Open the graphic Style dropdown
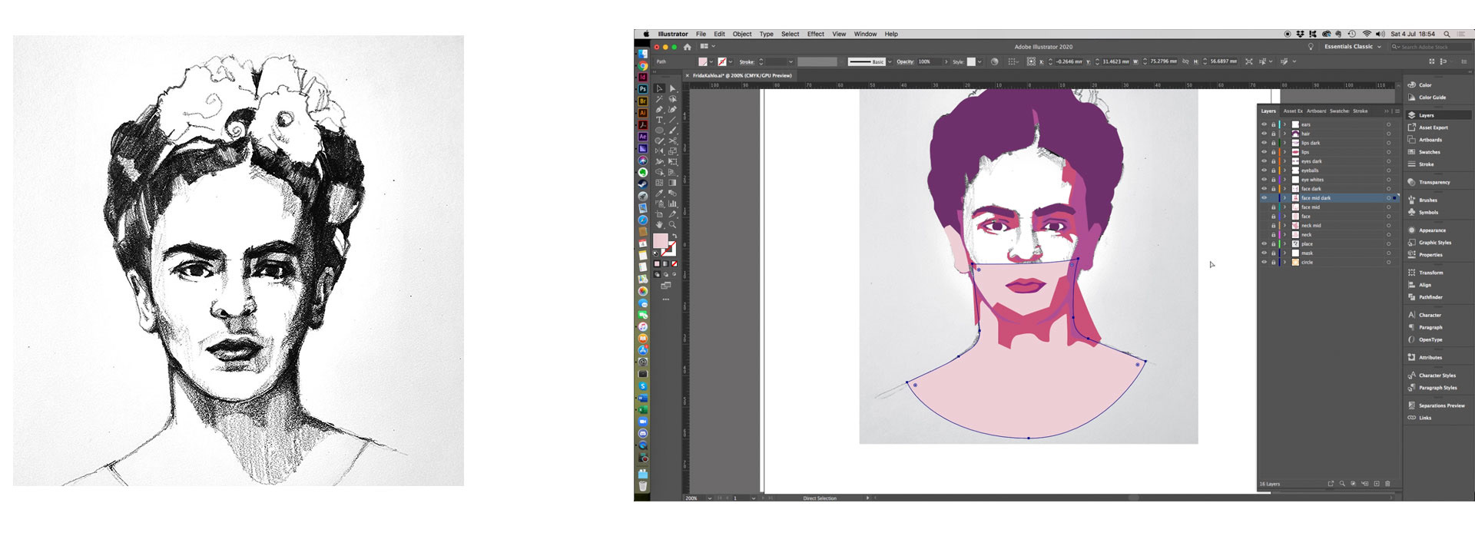Screen dimensions: 1475x536 coord(979,61)
